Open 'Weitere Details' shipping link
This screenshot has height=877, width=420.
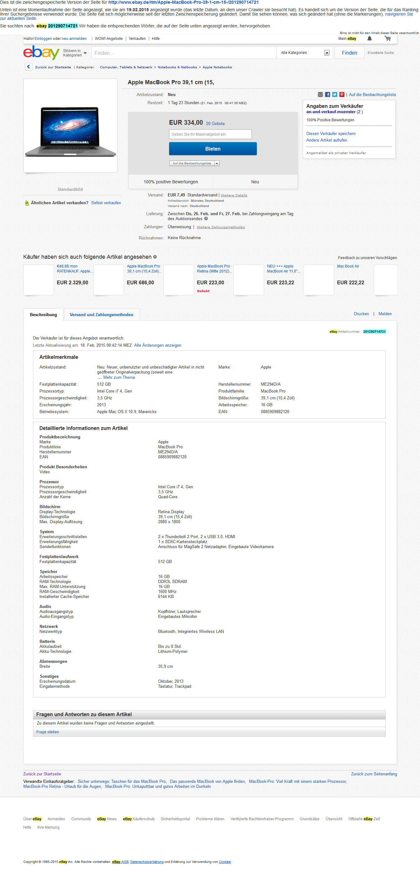coord(234,195)
